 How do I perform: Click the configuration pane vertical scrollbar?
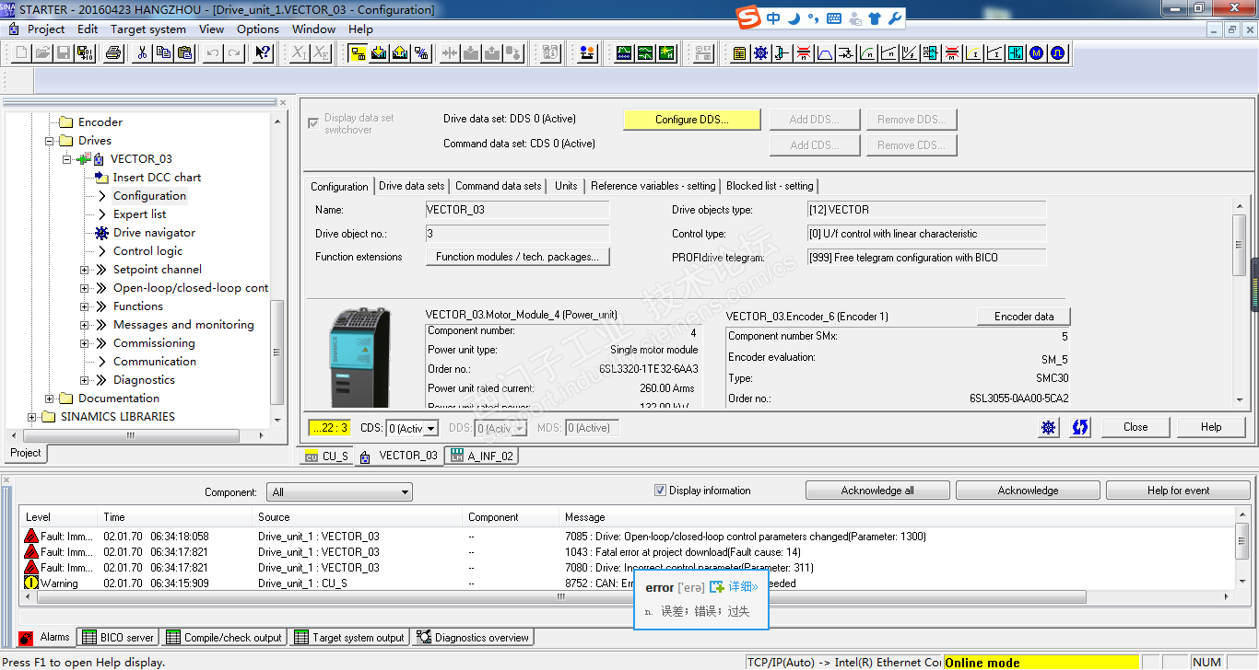click(x=1240, y=245)
